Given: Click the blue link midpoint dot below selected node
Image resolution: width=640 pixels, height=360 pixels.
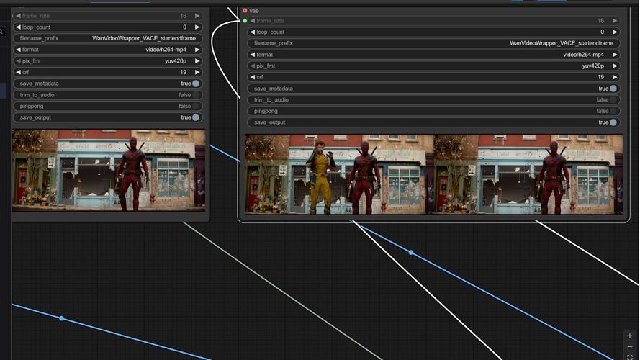Looking at the screenshot, I should click(411, 253).
